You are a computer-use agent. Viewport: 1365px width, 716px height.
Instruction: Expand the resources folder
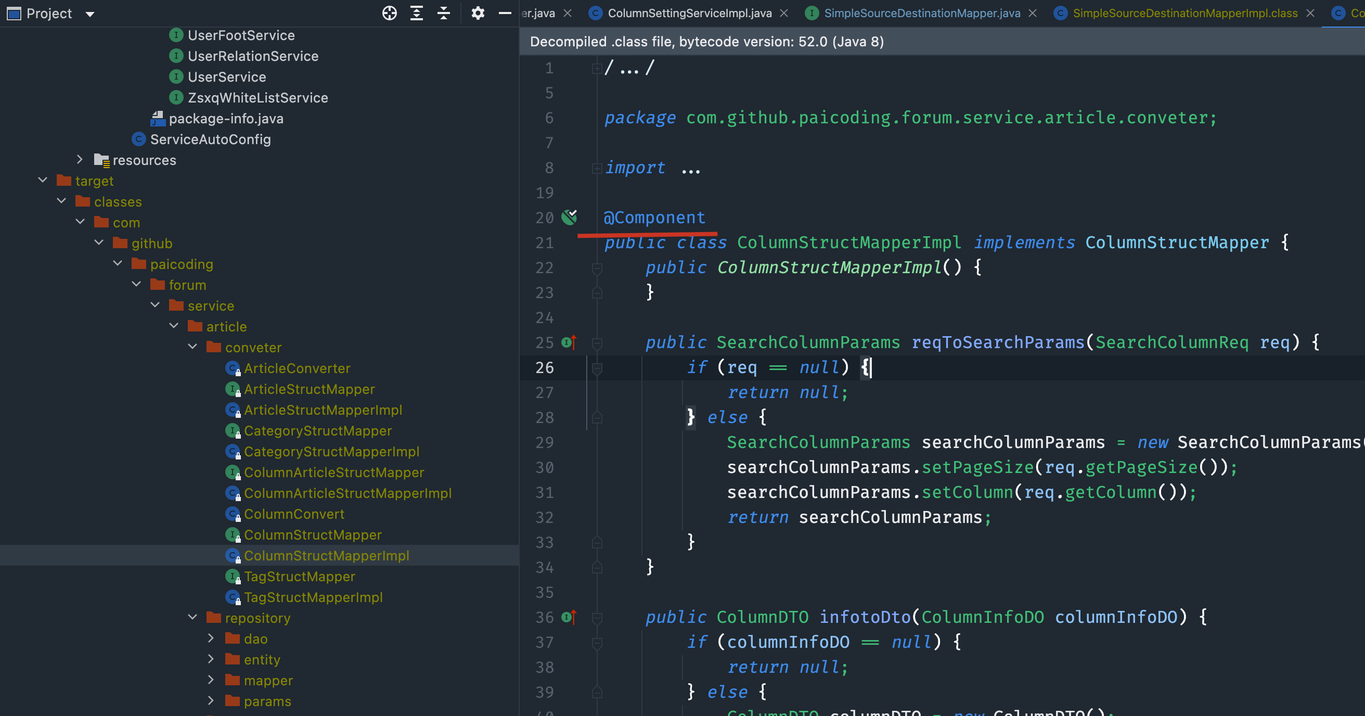tap(80, 160)
